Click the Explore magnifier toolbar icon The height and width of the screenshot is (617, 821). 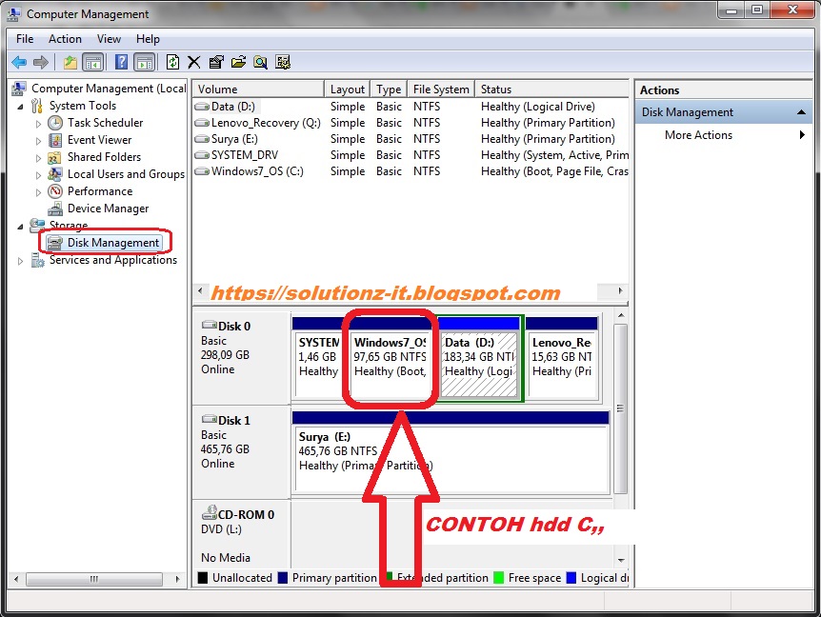(x=260, y=62)
